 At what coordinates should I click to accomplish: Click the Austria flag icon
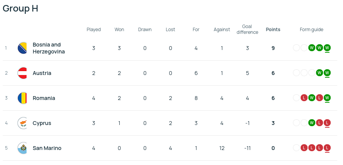pos(22,73)
